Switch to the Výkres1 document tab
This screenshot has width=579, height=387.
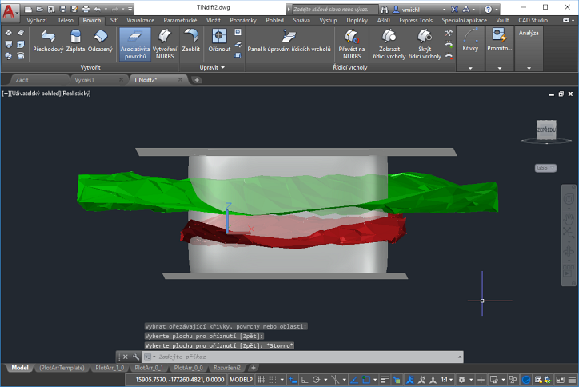(85, 80)
